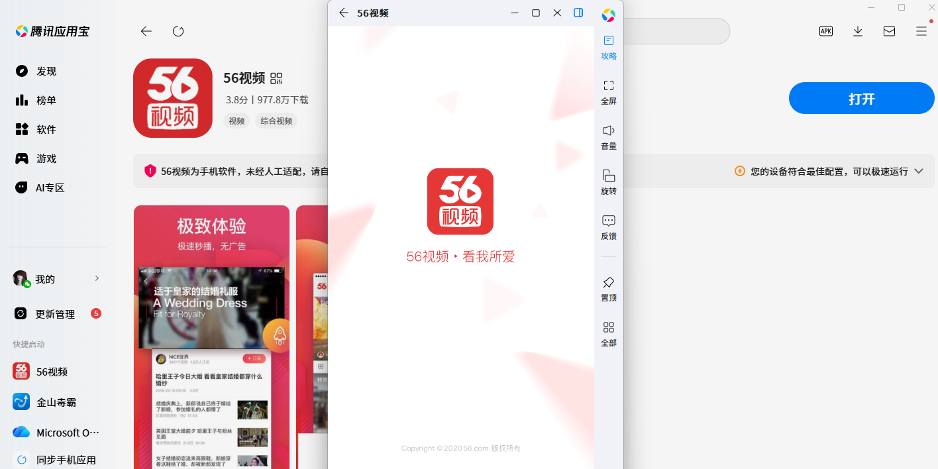Screen dimensions: 938x469
Task: Click the colorful logo above 攻略
Action: [x=609, y=15]
